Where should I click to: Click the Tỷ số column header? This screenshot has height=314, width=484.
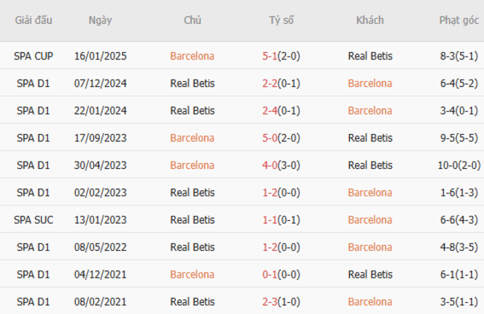tap(281, 20)
